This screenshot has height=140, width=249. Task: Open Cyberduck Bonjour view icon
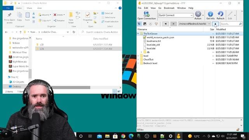[156, 24]
